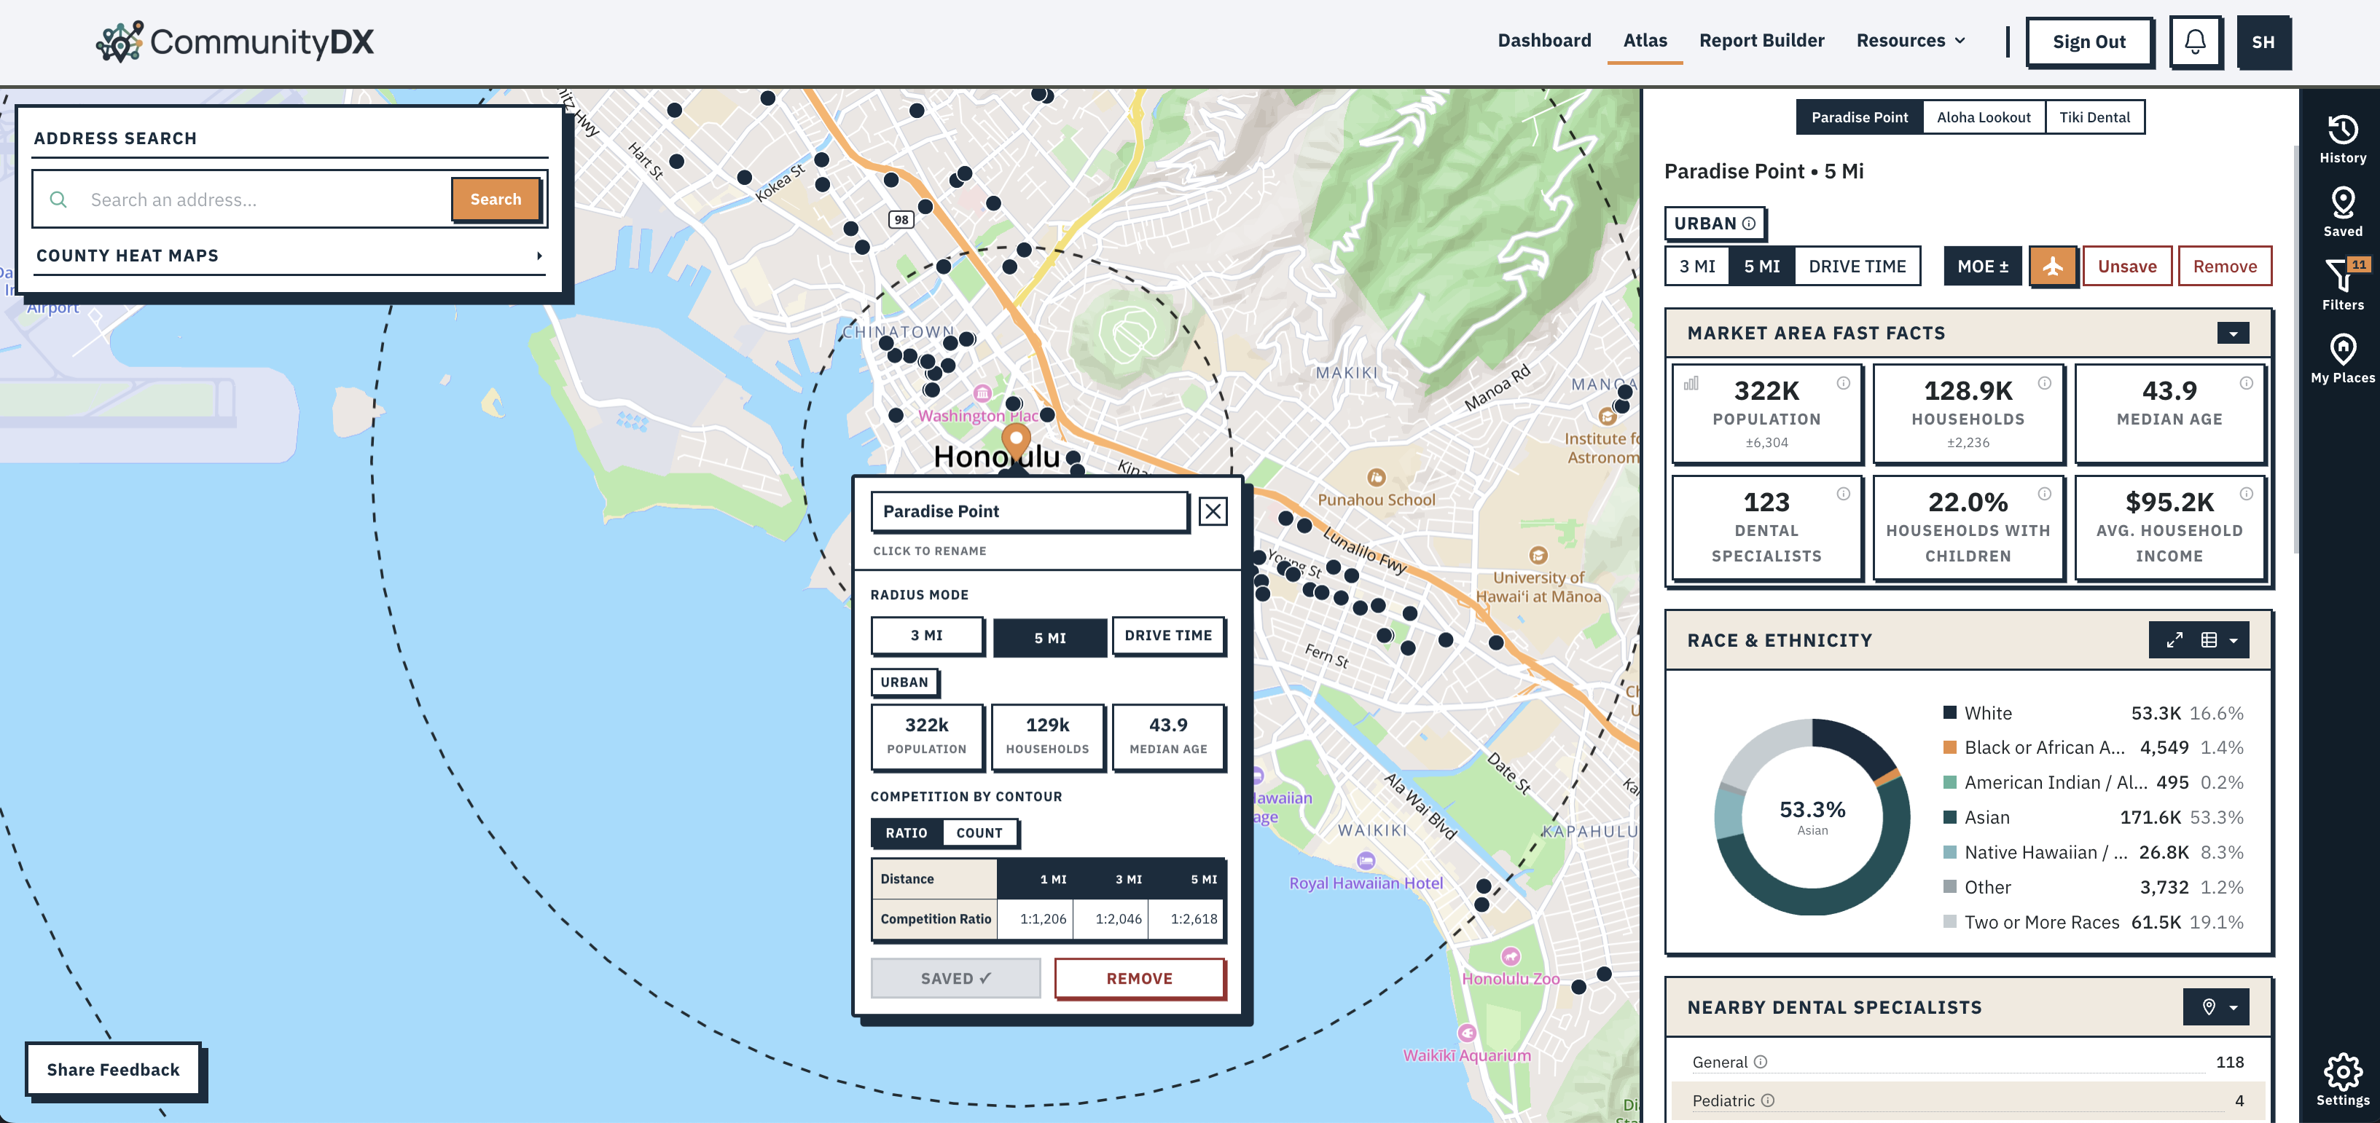This screenshot has height=1123, width=2380.
Task: Close the Paradise Point popup
Action: coord(1212,512)
